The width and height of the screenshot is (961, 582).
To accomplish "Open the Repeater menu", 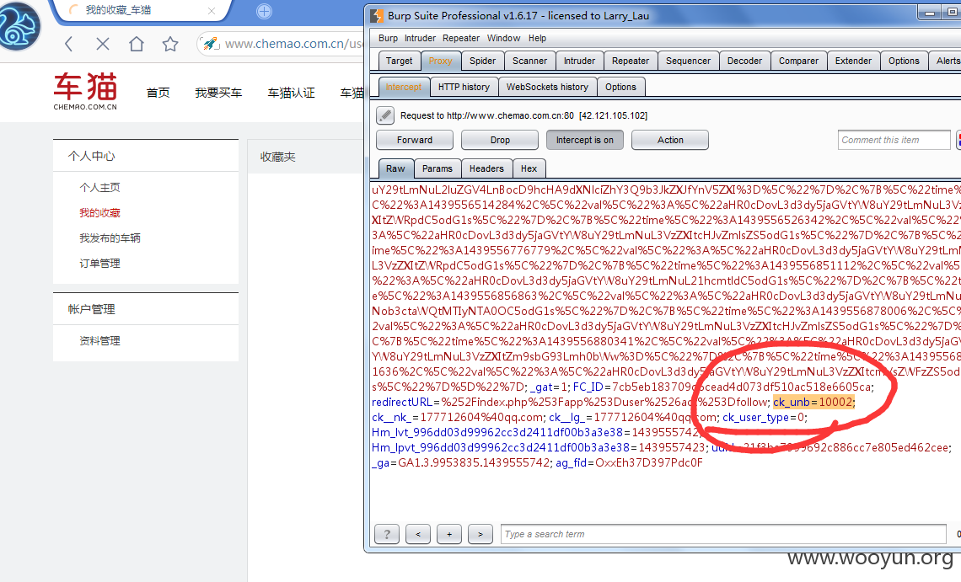I will [461, 38].
